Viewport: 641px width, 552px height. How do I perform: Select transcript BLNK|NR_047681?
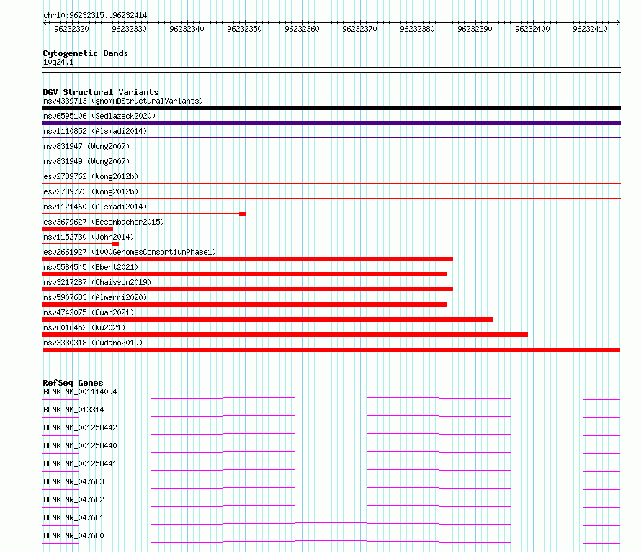[x=73, y=517]
